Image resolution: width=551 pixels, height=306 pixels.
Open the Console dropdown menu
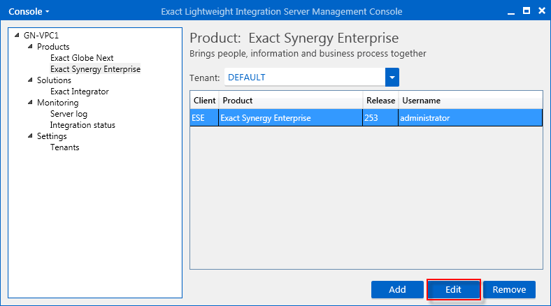pos(29,12)
